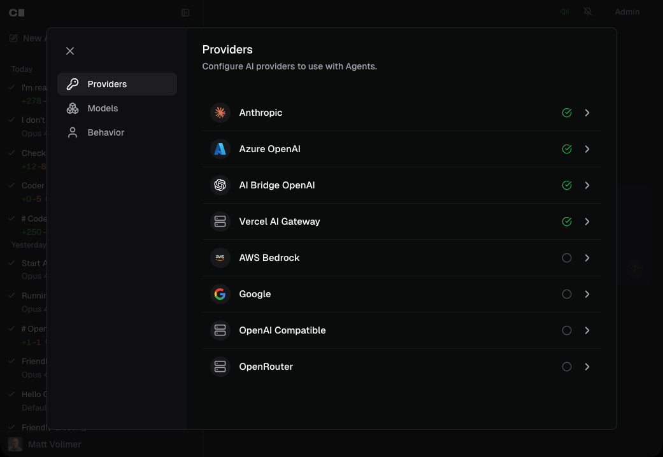Image resolution: width=663 pixels, height=457 pixels.
Task: Close the settings dialog with X icon
Action: tap(70, 51)
